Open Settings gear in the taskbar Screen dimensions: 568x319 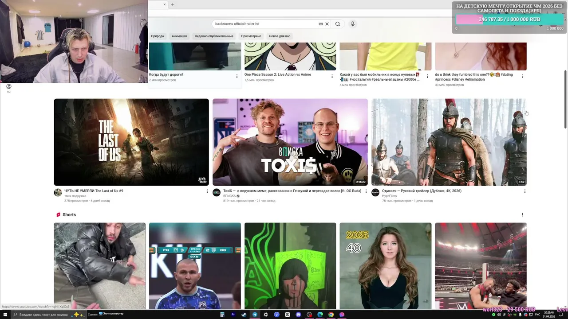(x=265, y=315)
